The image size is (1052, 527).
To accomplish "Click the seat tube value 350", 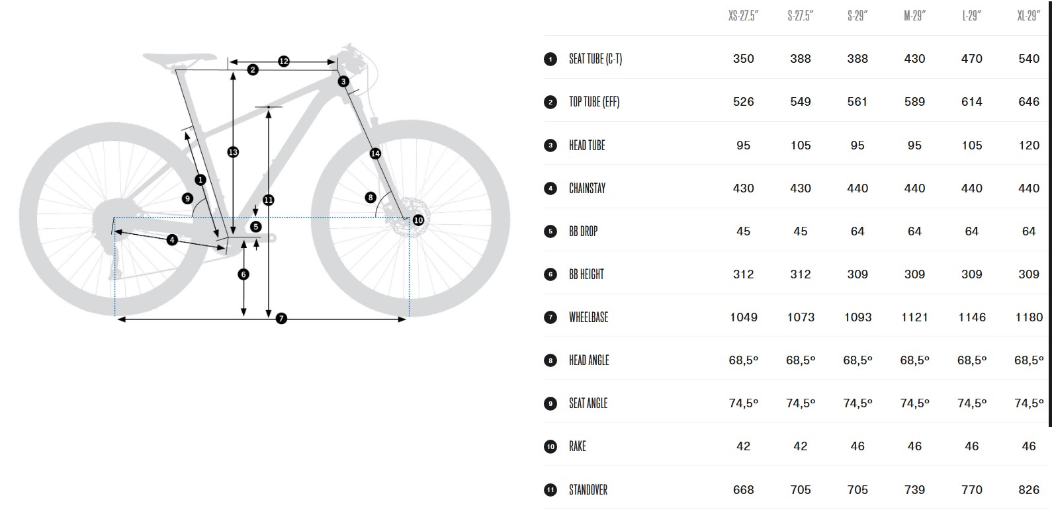I will pyautogui.click(x=743, y=59).
